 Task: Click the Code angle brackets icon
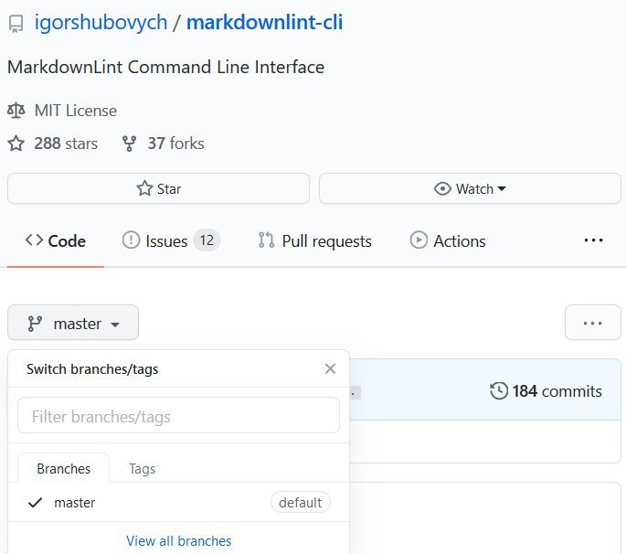34,240
